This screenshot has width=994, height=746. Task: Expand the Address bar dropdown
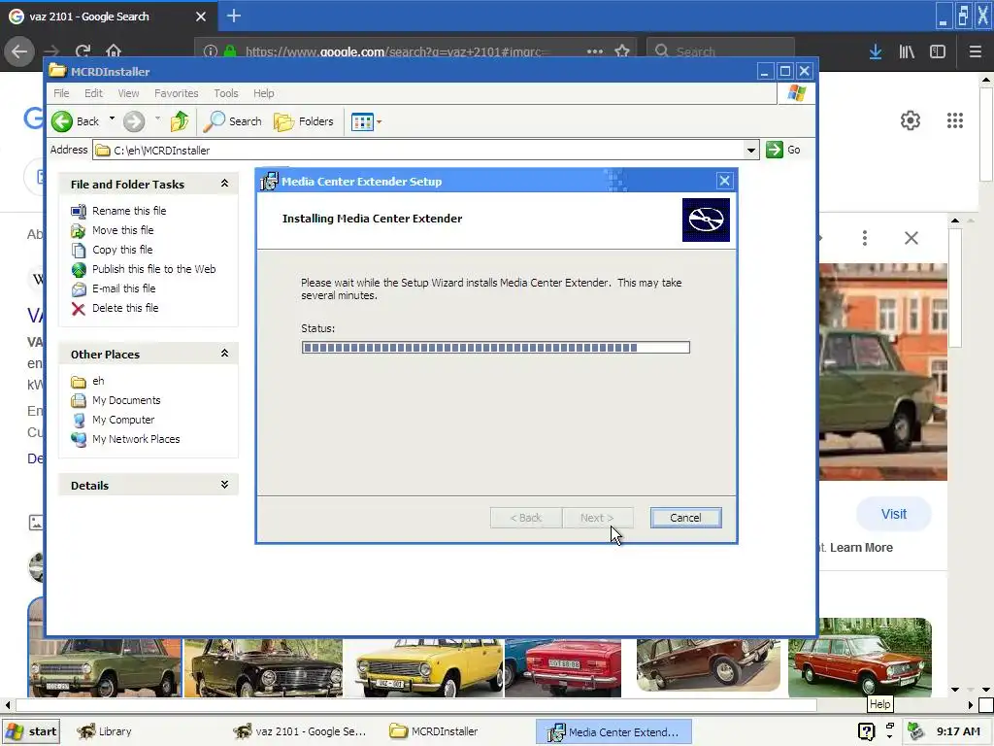pos(751,151)
